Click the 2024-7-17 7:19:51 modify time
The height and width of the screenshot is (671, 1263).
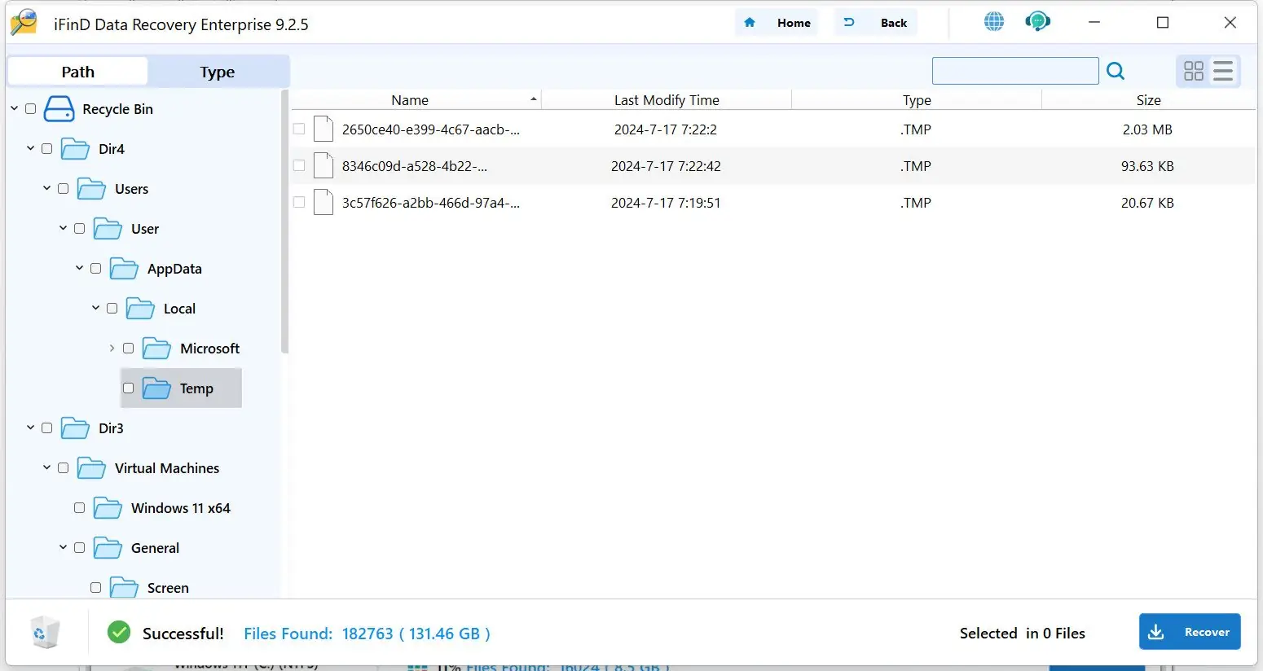[666, 203]
